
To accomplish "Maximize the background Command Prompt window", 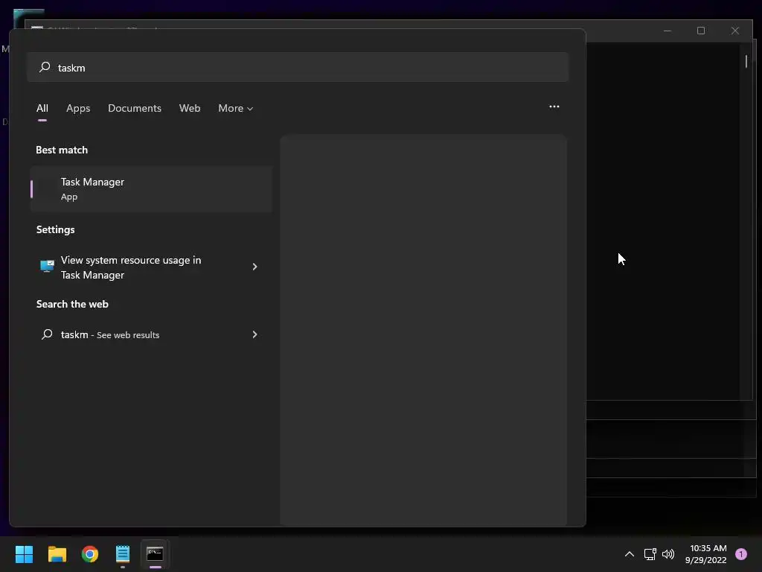I will [x=701, y=31].
